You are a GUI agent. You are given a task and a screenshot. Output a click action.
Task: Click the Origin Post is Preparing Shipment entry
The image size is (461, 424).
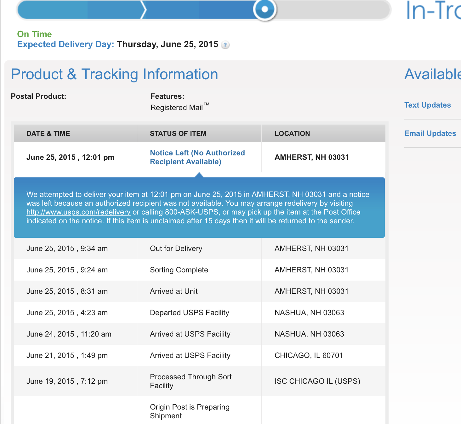click(x=190, y=411)
